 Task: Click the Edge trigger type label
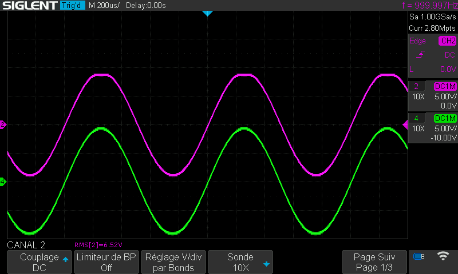(x=417, y=41)
